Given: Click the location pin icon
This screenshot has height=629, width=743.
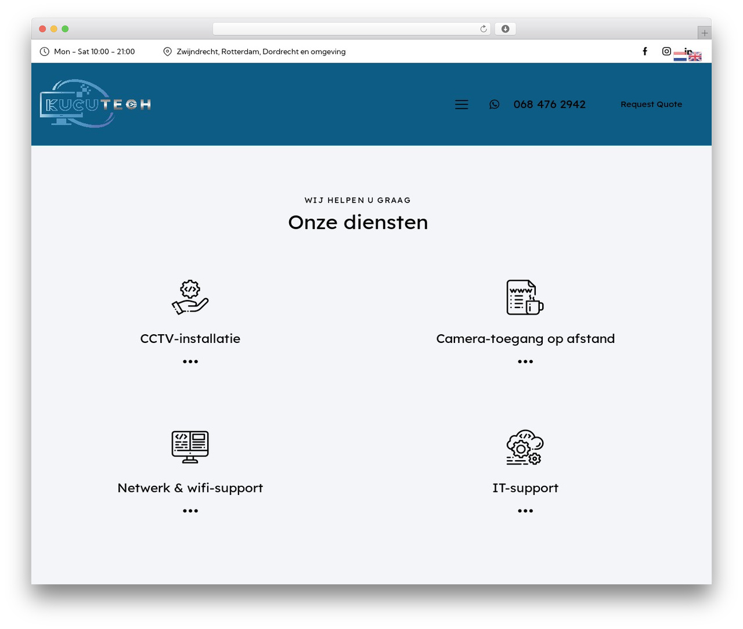Looking at the screenshot, I should [x=167, y=52].
